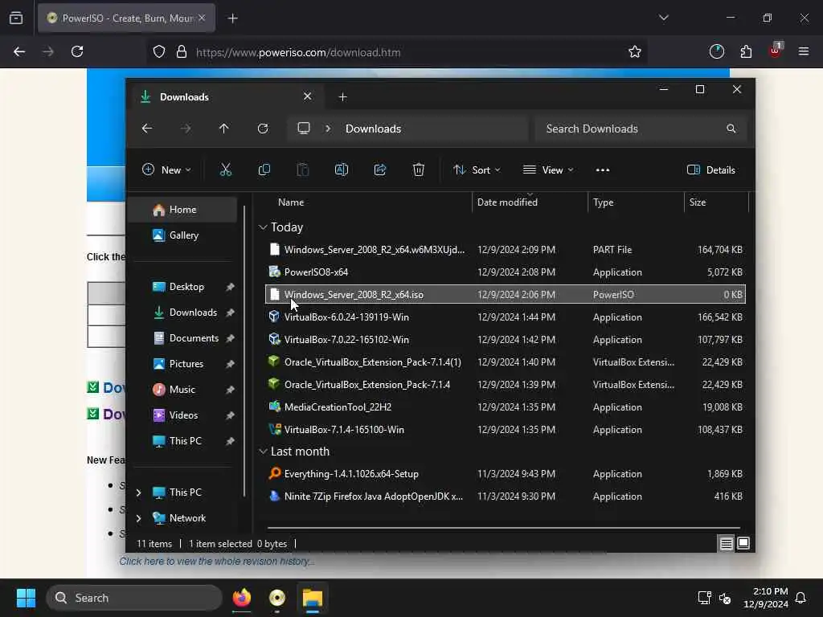Screen dimensions: 823x617
Task: Open pinned Videos folder in sidebar
Action: coord(183,415)
